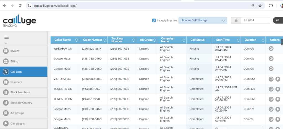Sort table by Caller Name column
Screen dimensions: 283x129
point(77,40)
